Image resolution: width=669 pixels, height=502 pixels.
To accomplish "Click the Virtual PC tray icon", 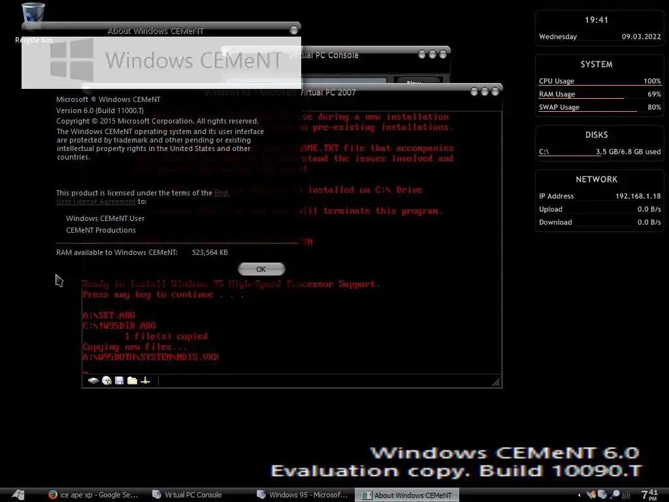I will [602, 495].
